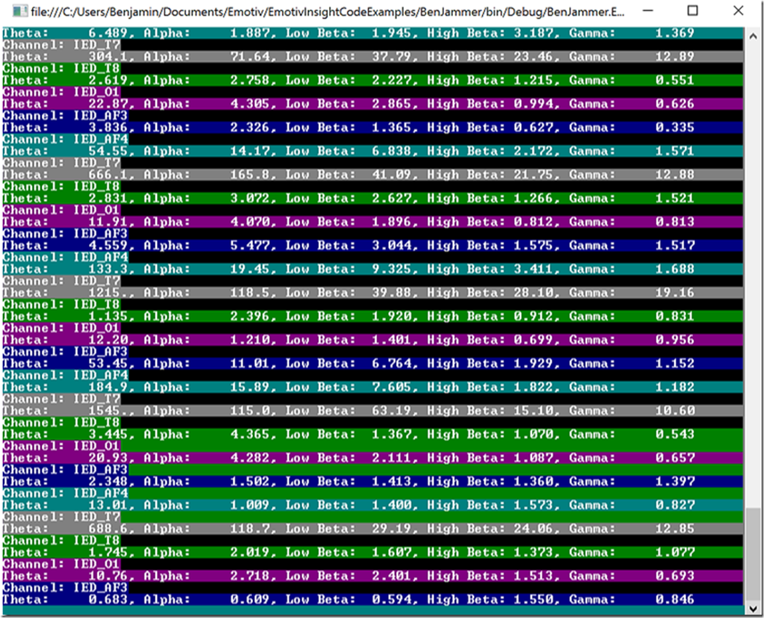Maximize the BenJammer console window
The width and height of the screenshot is (764, 618).
point(692,11)
